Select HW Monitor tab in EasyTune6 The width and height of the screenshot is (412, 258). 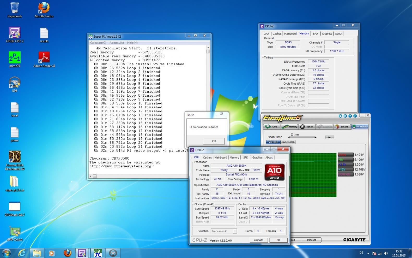360,127
